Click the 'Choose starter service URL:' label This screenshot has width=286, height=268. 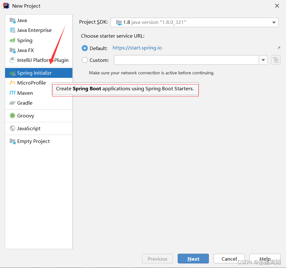(113, 36)
